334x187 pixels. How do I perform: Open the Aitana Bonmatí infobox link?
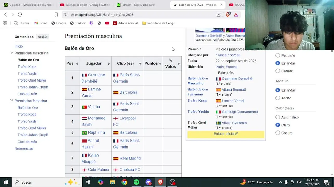coord(234,90)
